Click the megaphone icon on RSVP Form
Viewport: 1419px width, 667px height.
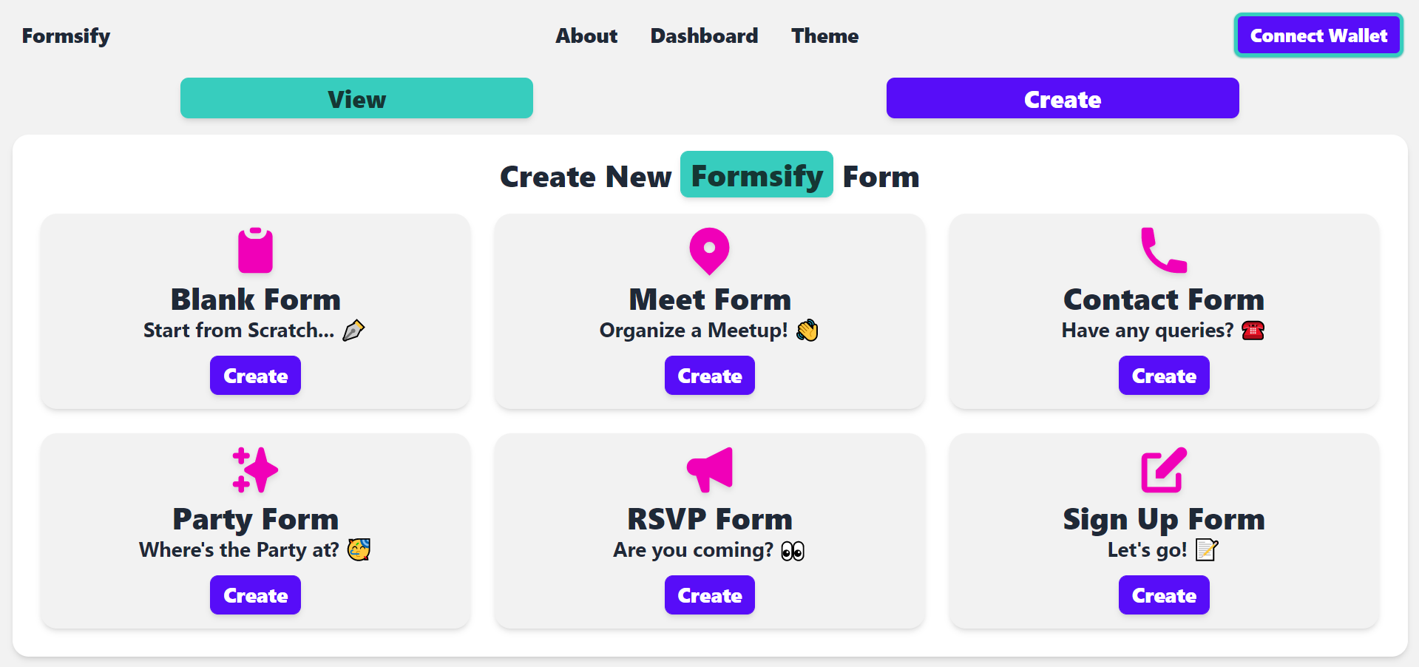(709, 470)
